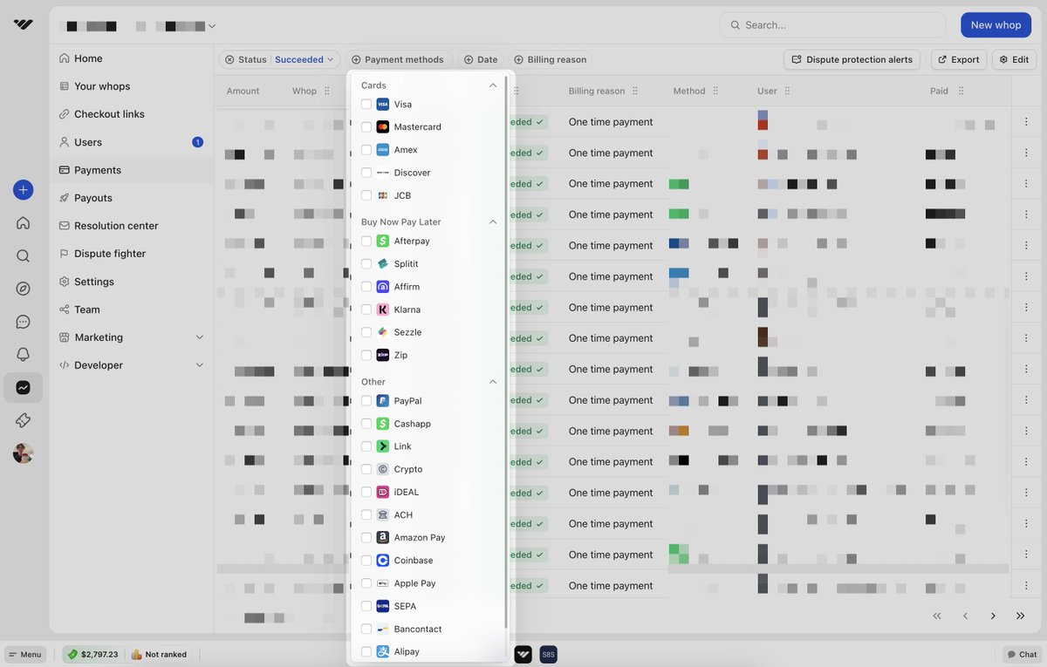Open the Status Succeeded dropdown
Image resolution: width=1047 pixels, height=667 pixels.
point(279,59)
